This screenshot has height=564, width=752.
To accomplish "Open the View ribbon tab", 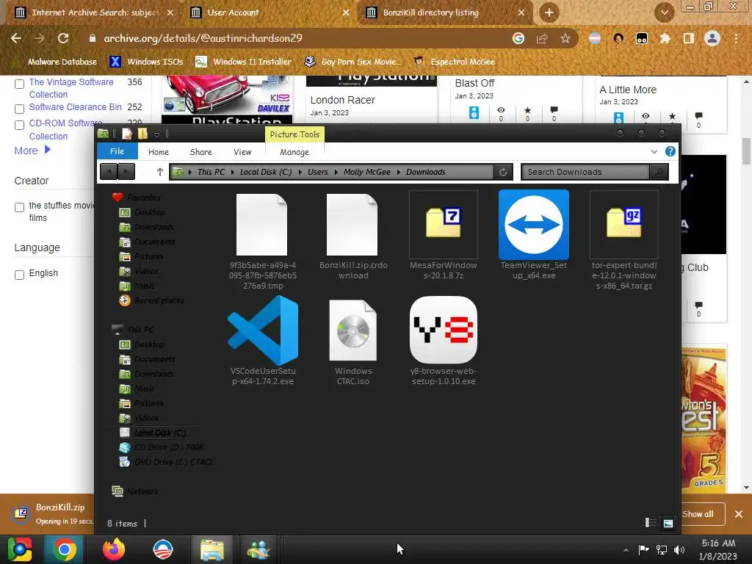I will [242, 152].
